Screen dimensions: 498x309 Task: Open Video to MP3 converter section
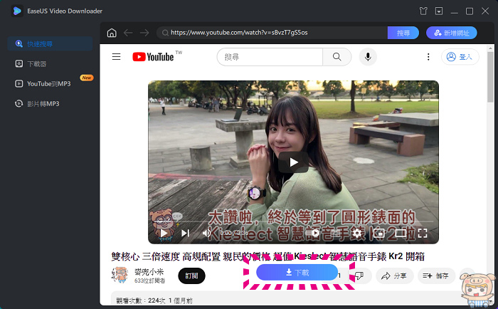click(x=37, y=104)
